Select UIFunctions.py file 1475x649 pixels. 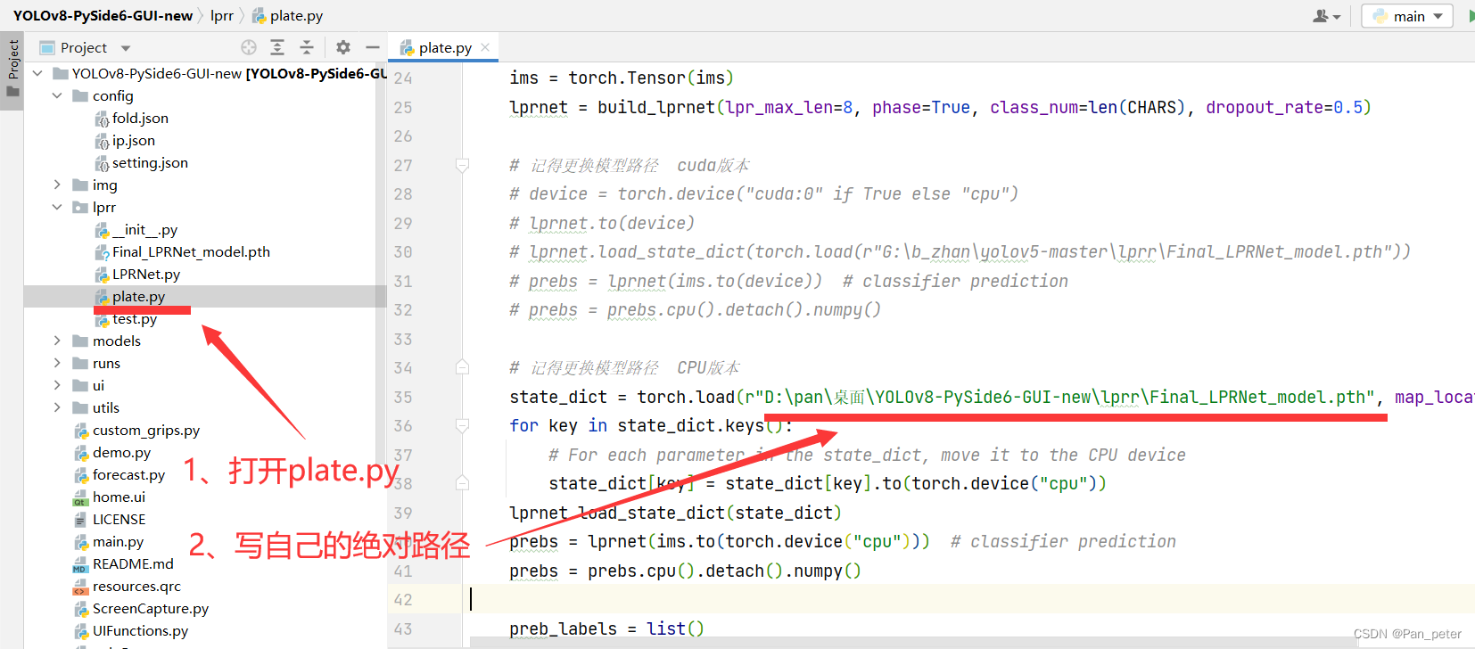[140, 630]
